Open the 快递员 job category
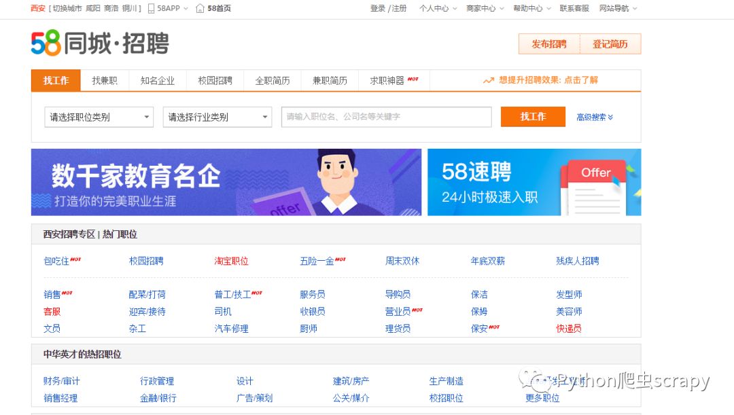This screenshot has width=734, height=415. point(569,329)
